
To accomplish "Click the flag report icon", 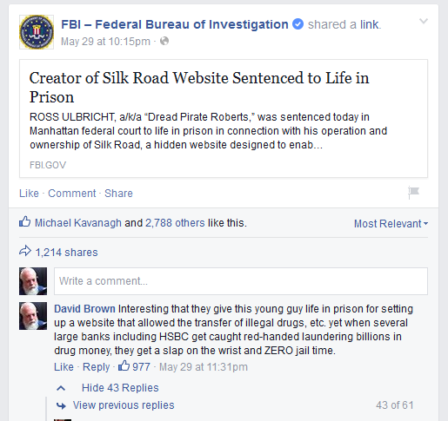I will click(413, 193).
